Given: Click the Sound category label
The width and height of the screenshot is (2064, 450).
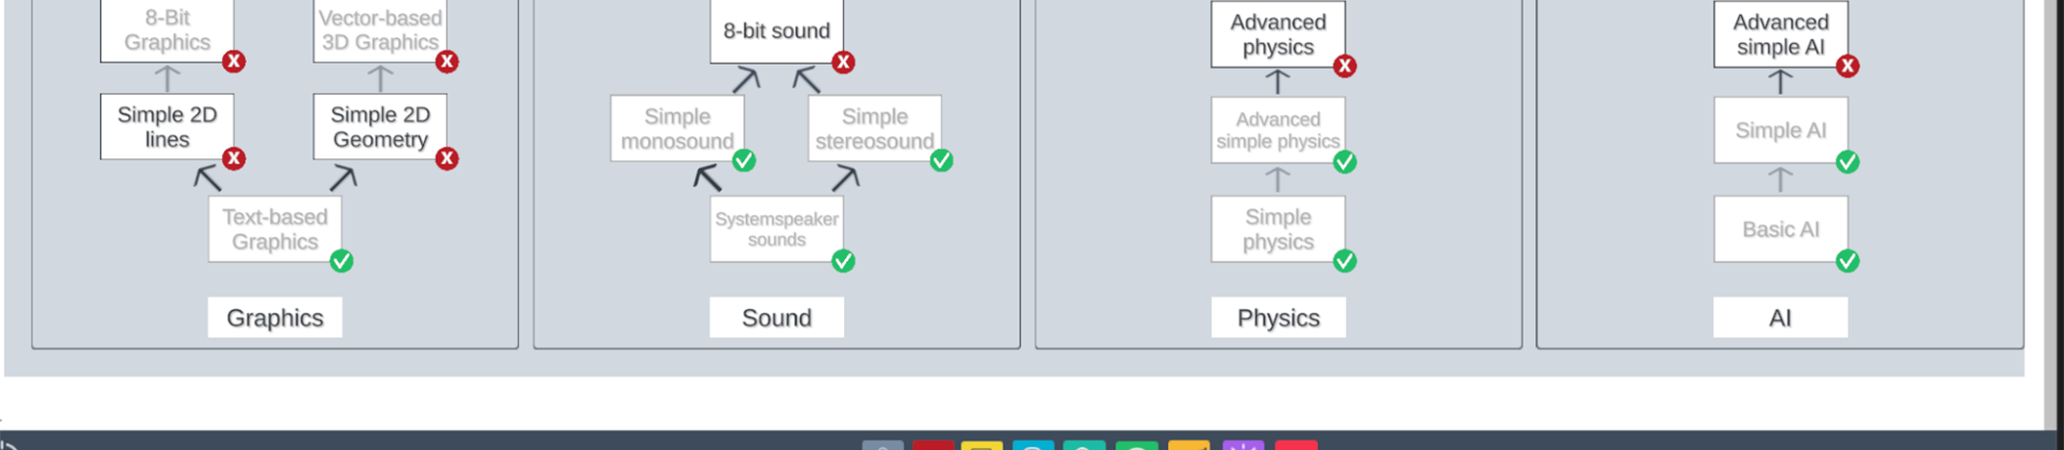Looking at the screenshot, I should [x=775, y=318].
